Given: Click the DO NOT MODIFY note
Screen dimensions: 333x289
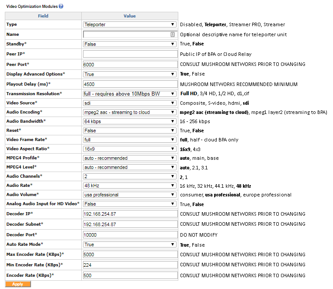Looking at the screenshot, I should [198, 235].
